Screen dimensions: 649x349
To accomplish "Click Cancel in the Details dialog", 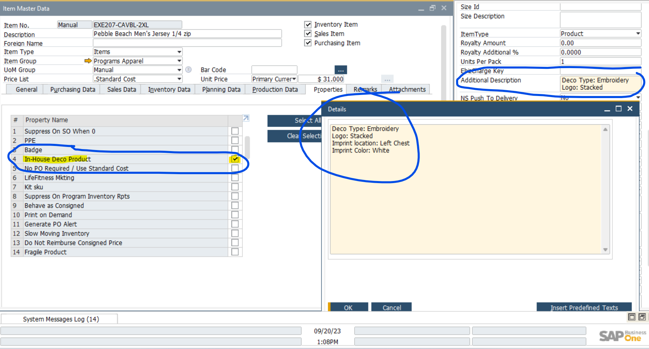I will click(x=392, y=307).
